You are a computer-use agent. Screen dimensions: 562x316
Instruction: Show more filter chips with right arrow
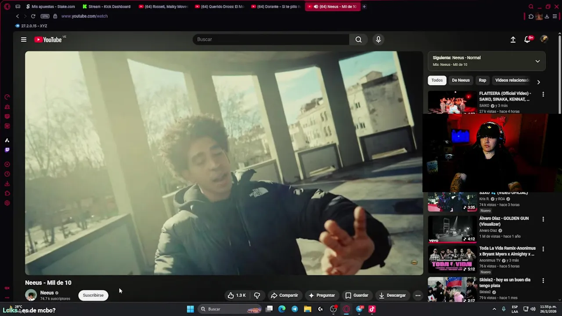click(x=538, y=82)
